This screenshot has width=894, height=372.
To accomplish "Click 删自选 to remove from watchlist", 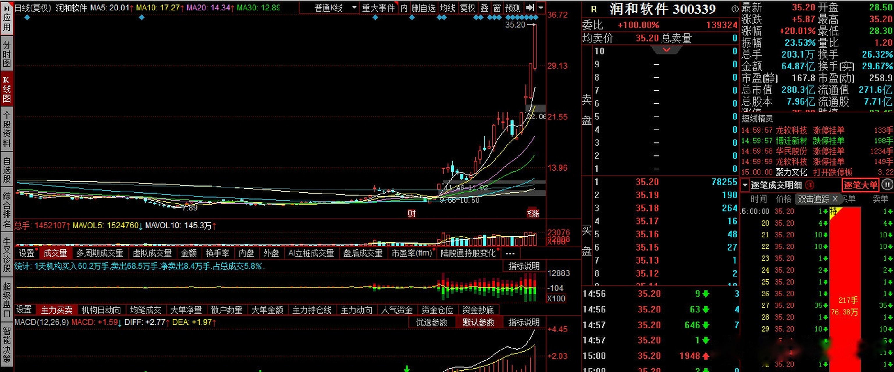I will (423, 8).
